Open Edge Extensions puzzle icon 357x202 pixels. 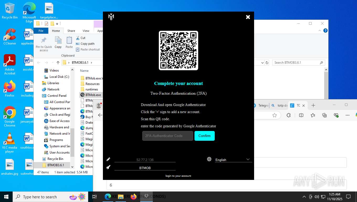click(288, 115)
